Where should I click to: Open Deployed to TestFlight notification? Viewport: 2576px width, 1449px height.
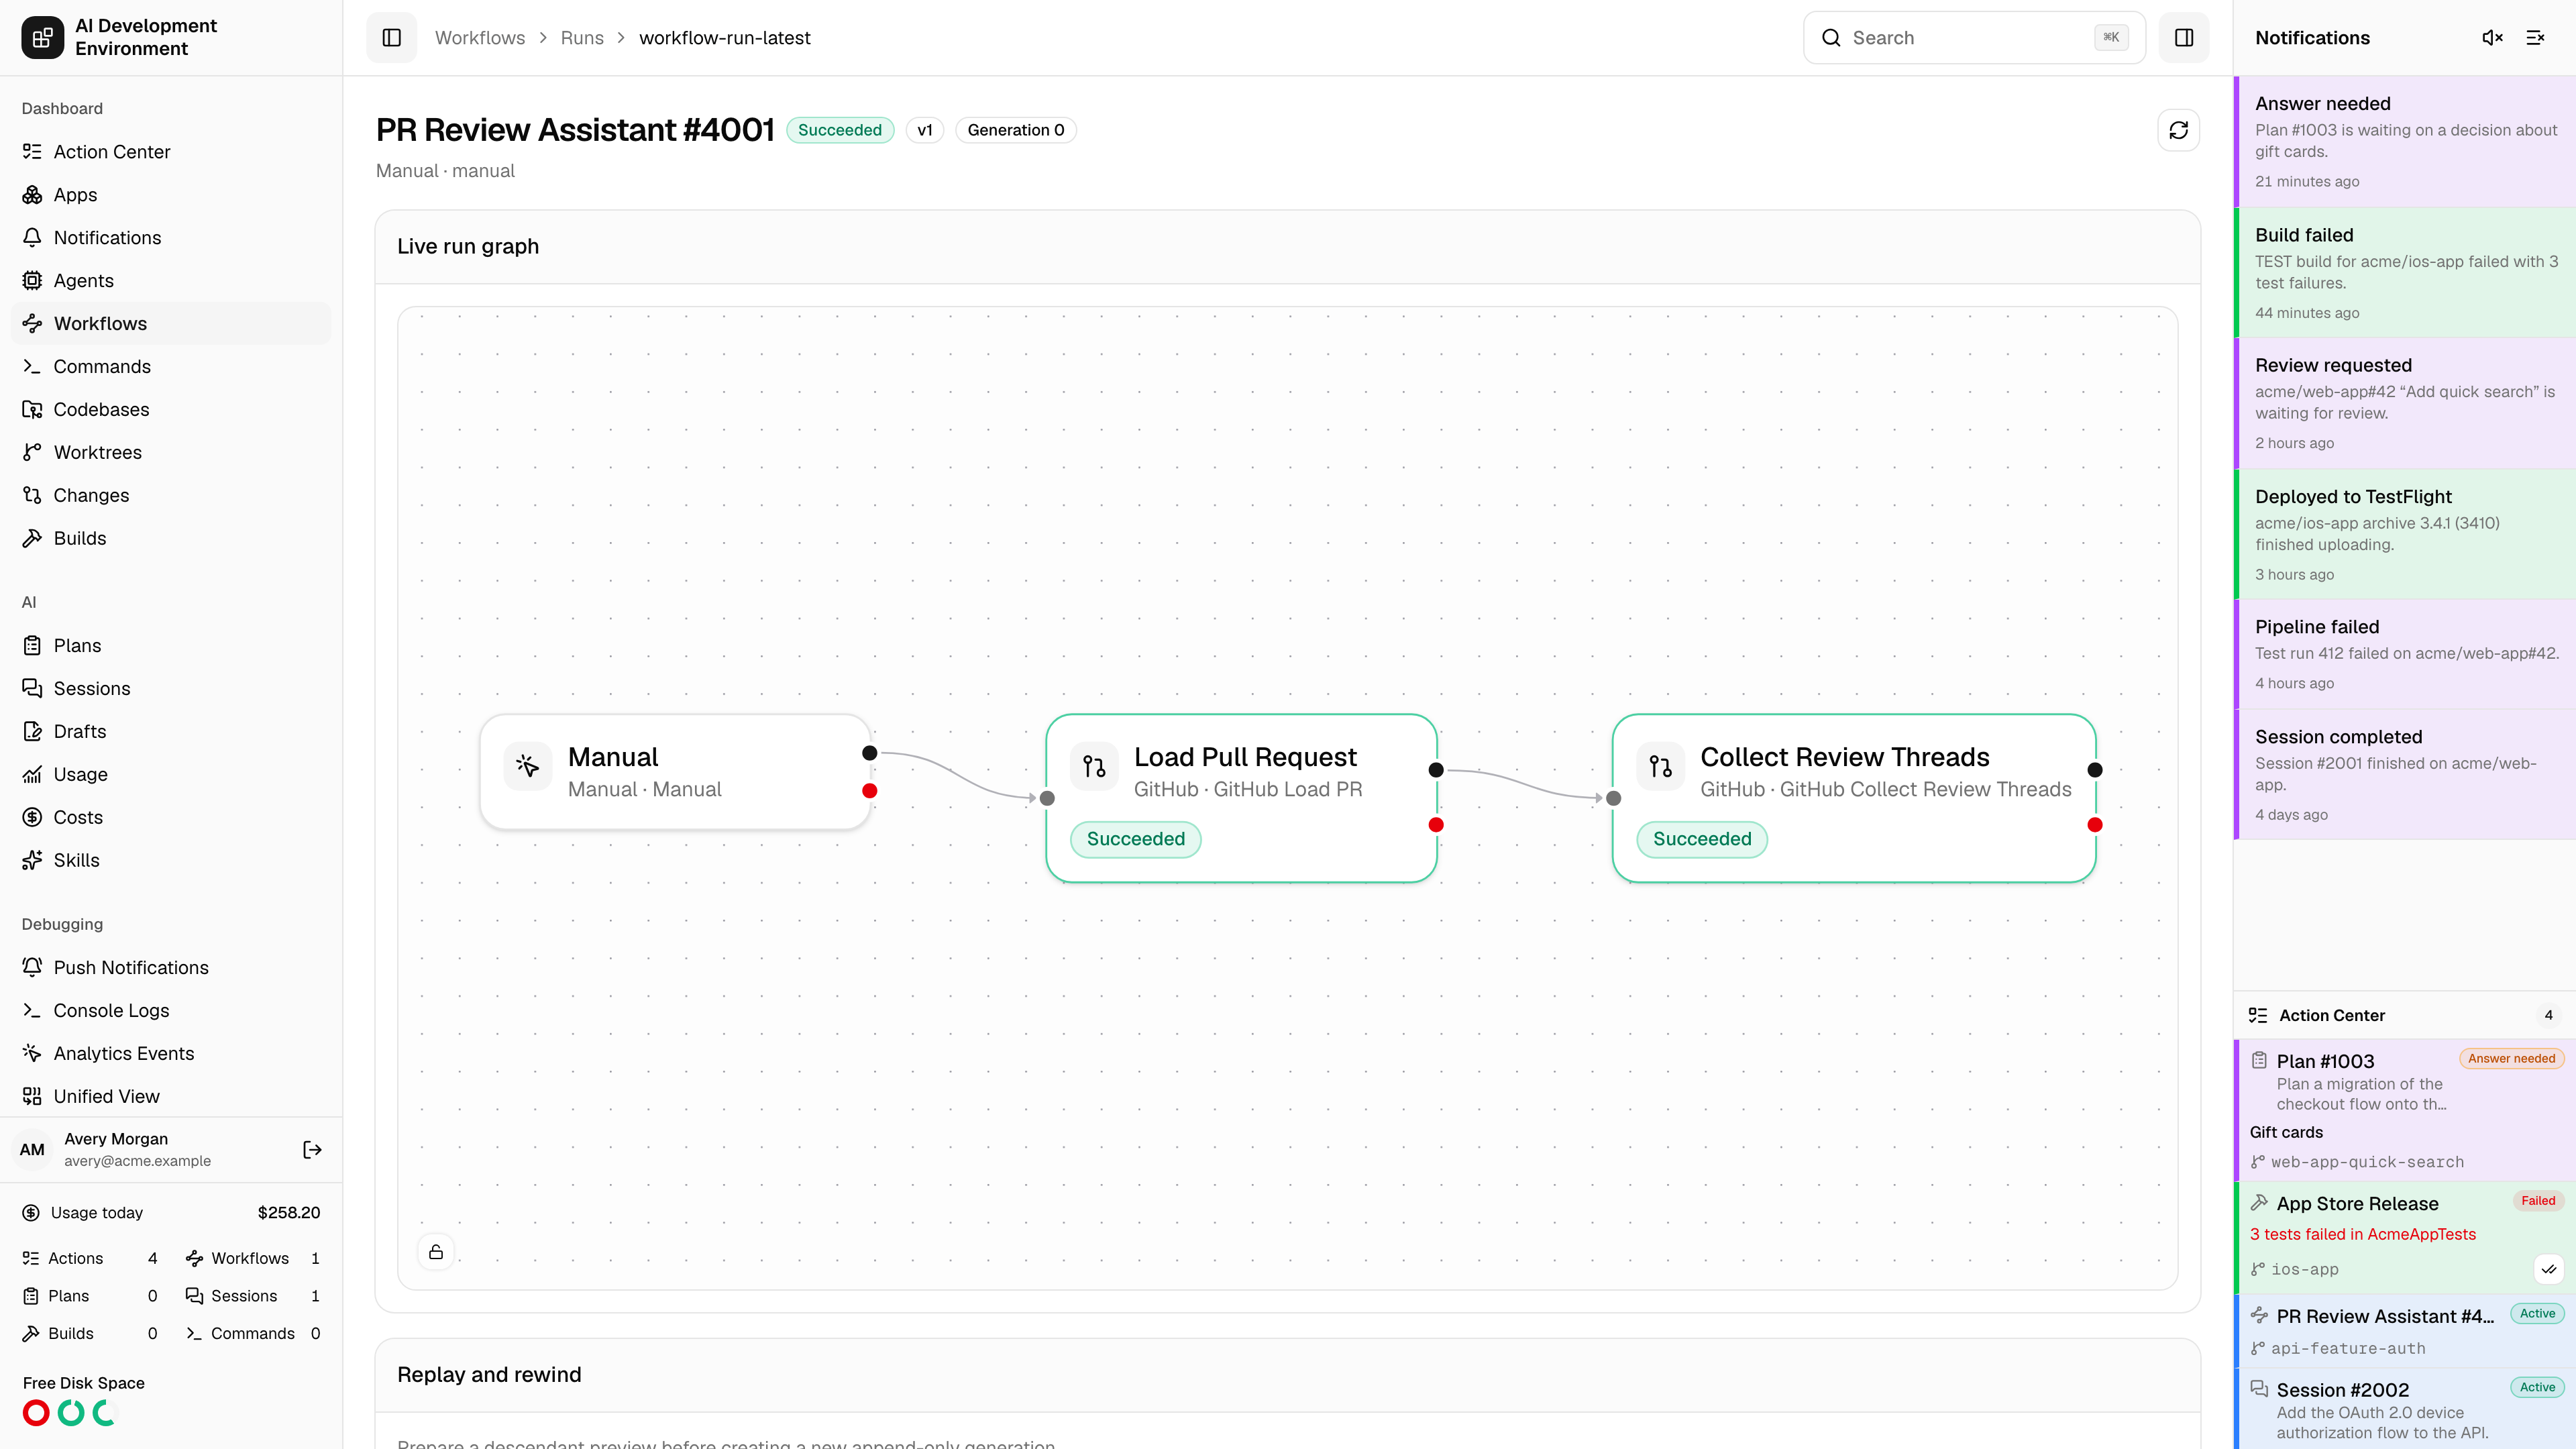click(x=2405, y=535)
